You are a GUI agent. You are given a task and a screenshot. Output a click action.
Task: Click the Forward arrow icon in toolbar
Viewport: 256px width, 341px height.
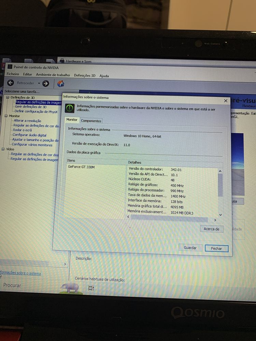[x=45, y=83]
